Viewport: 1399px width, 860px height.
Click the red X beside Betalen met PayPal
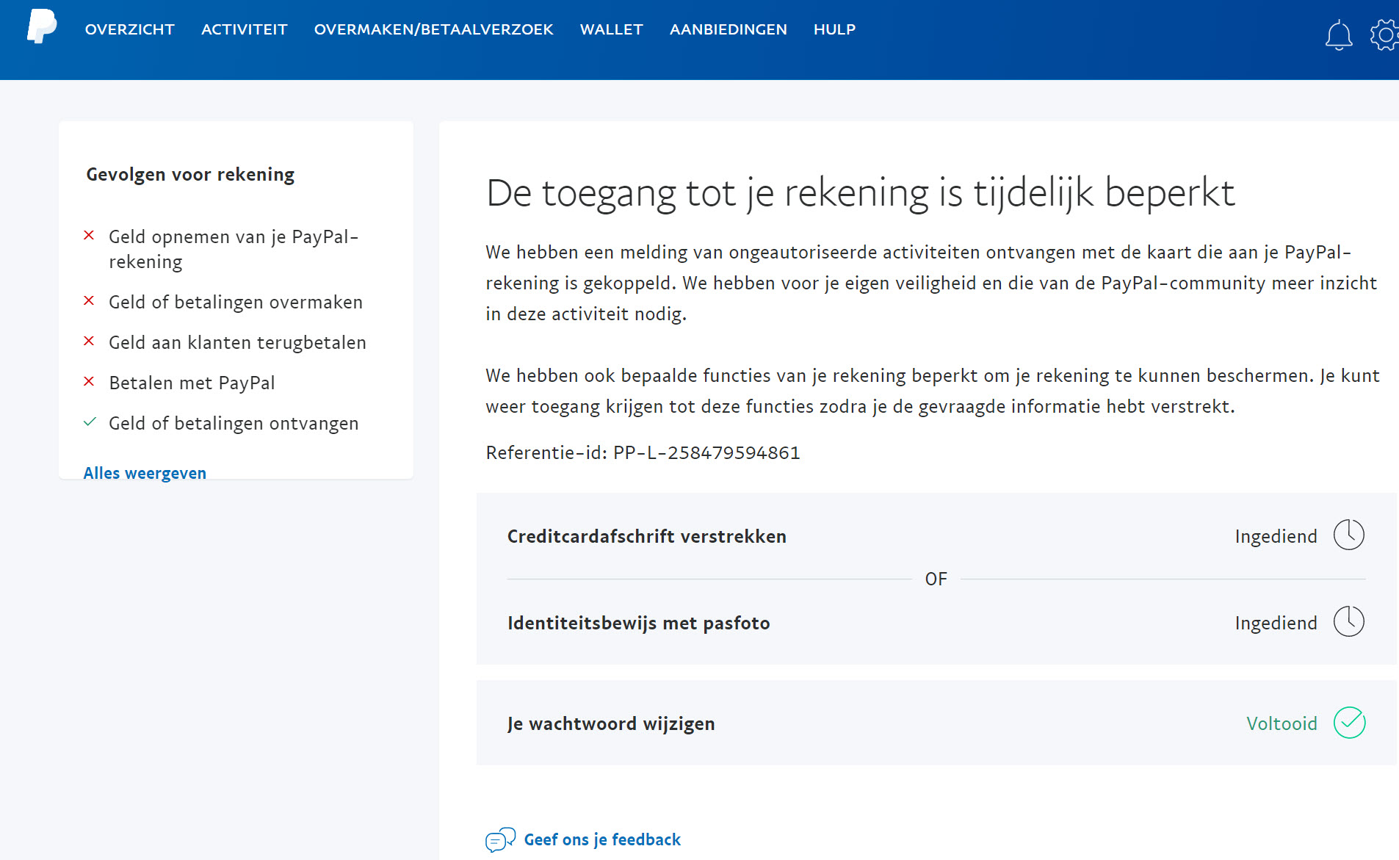(89, 382)
